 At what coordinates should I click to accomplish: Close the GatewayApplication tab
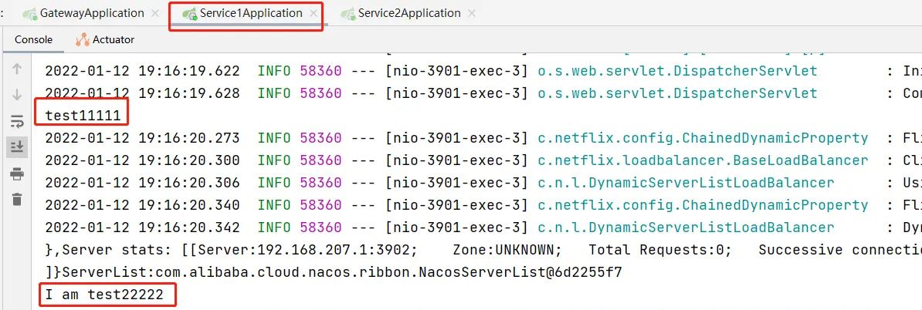pyautogui.click(x=154, y=13)
